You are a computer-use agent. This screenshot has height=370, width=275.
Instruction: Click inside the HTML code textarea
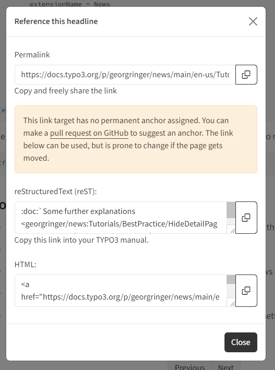coord(120,291)
